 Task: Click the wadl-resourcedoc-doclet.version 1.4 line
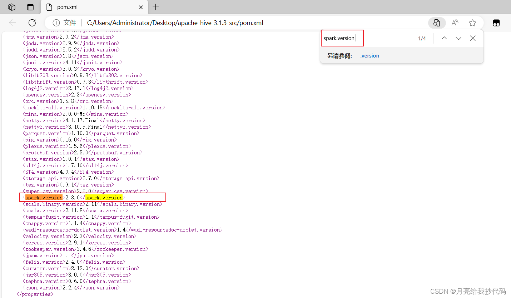(x=123, y=230)
